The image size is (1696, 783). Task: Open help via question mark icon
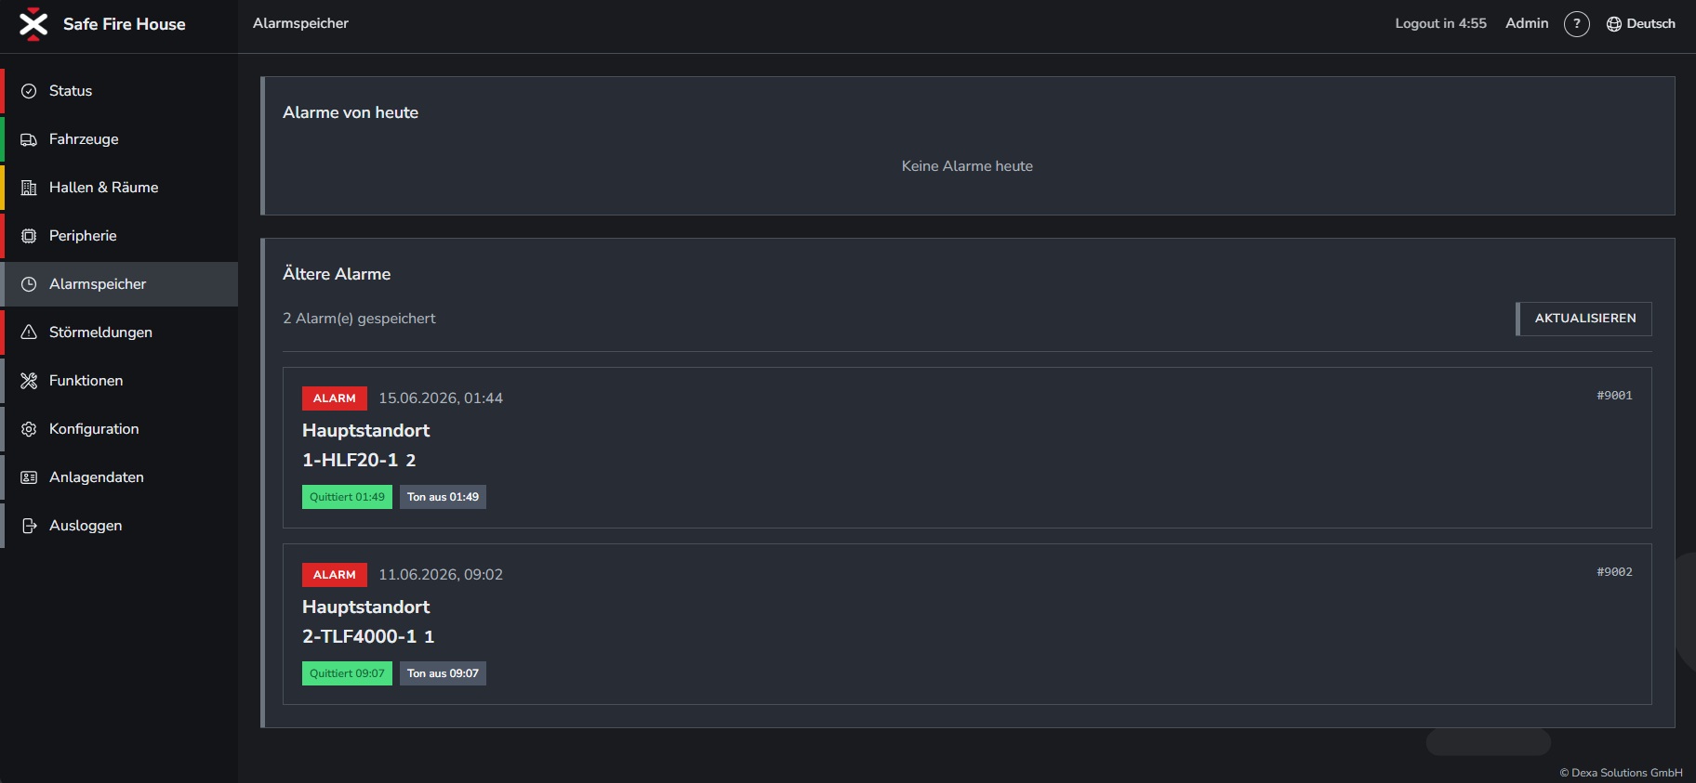click(x=1577, y=24)
